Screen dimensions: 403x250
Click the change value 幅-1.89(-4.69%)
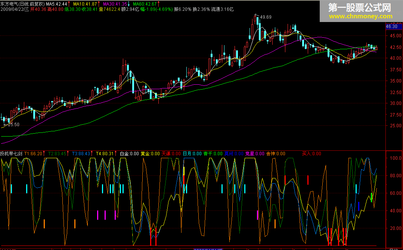tap(156, 9)
